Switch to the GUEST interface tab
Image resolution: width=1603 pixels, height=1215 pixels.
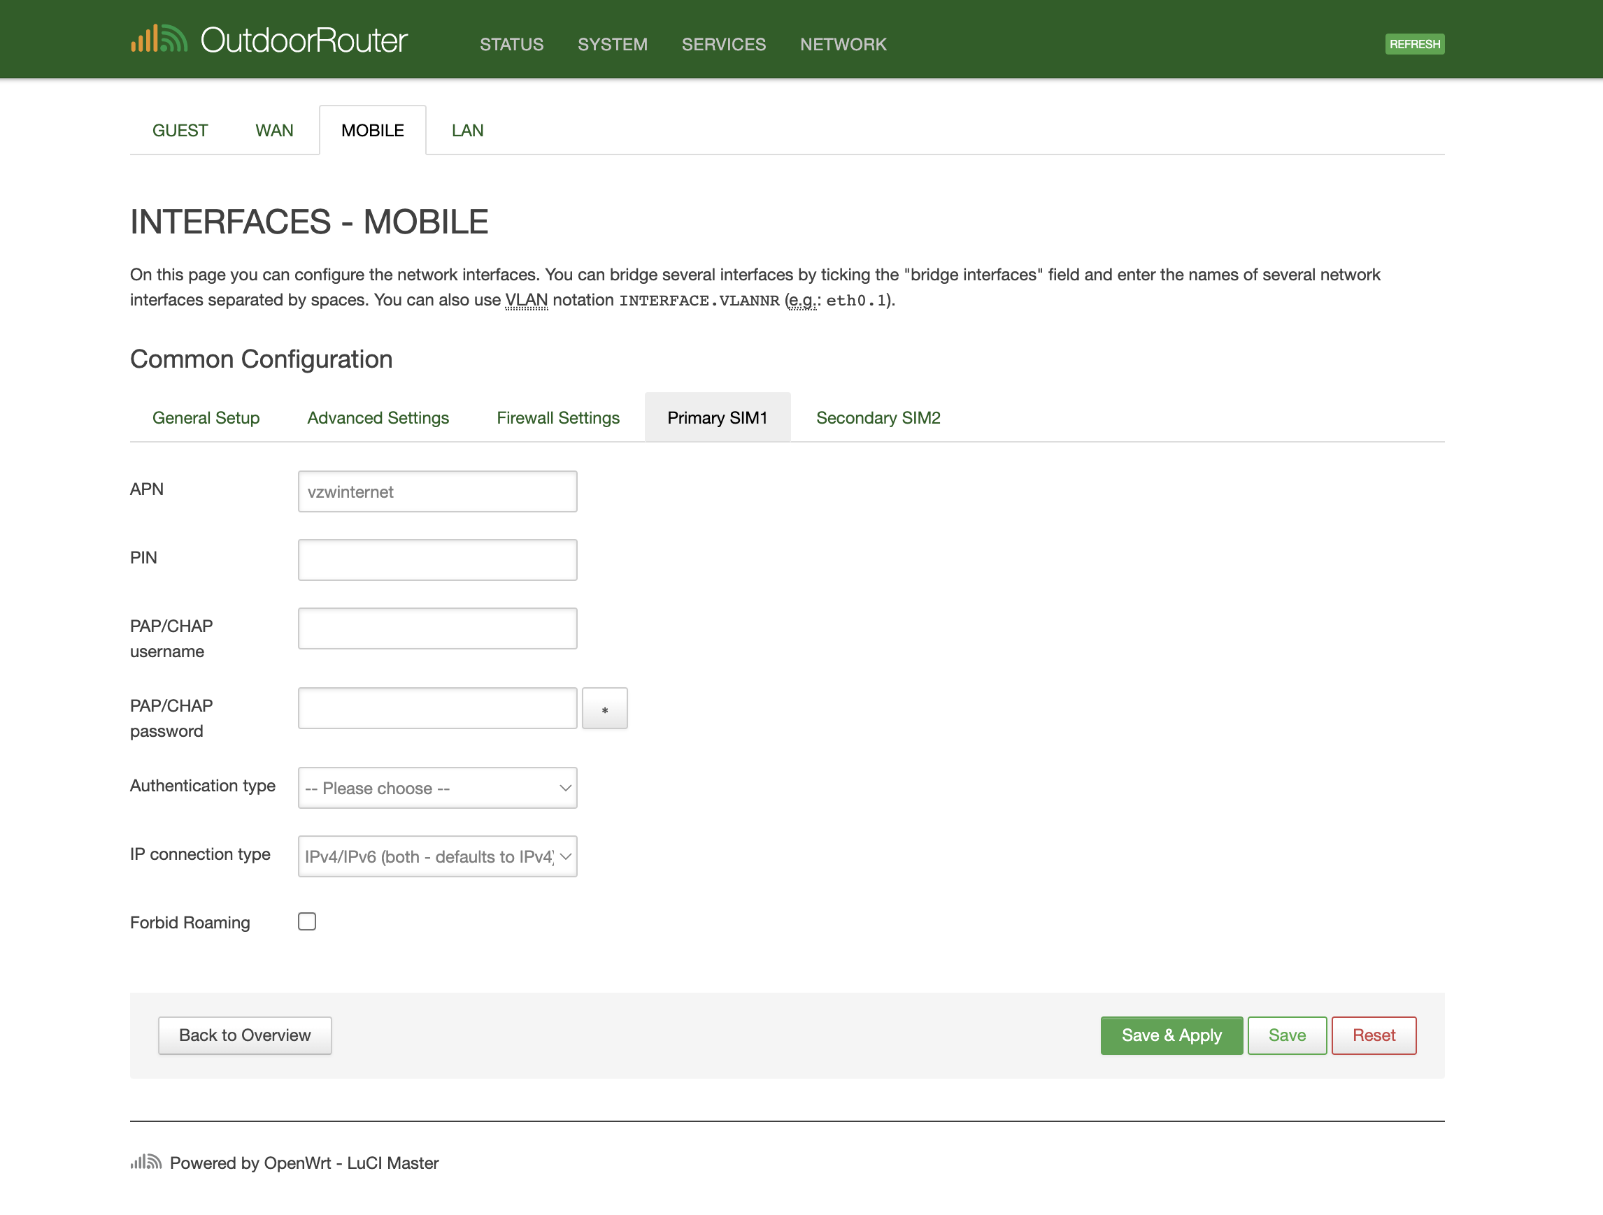pyautogui.click(x=180, y=131)
